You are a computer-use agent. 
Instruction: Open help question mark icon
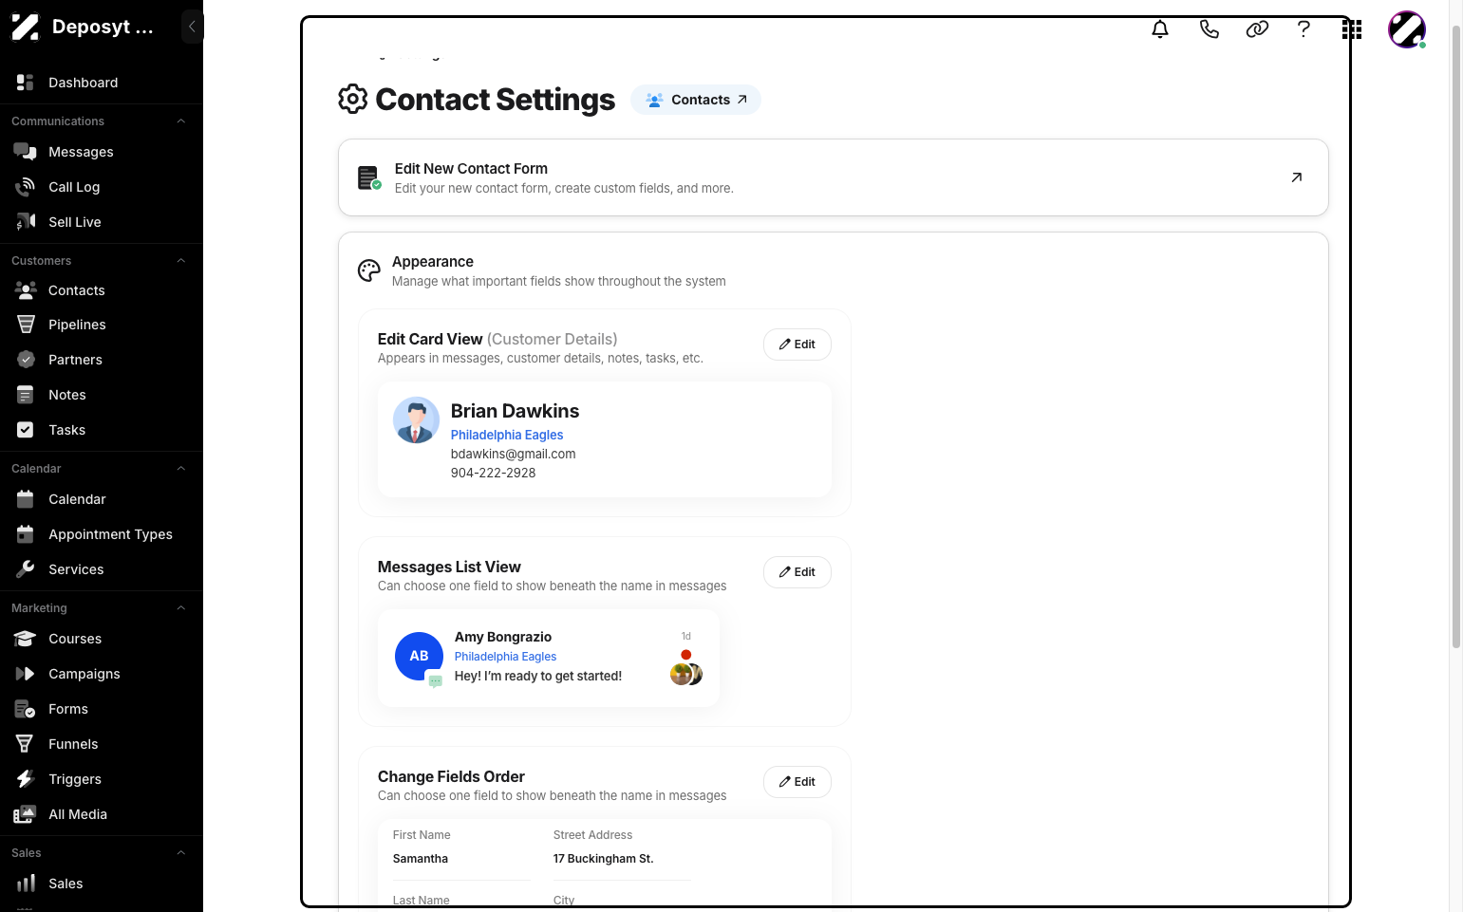point(1304,29)
